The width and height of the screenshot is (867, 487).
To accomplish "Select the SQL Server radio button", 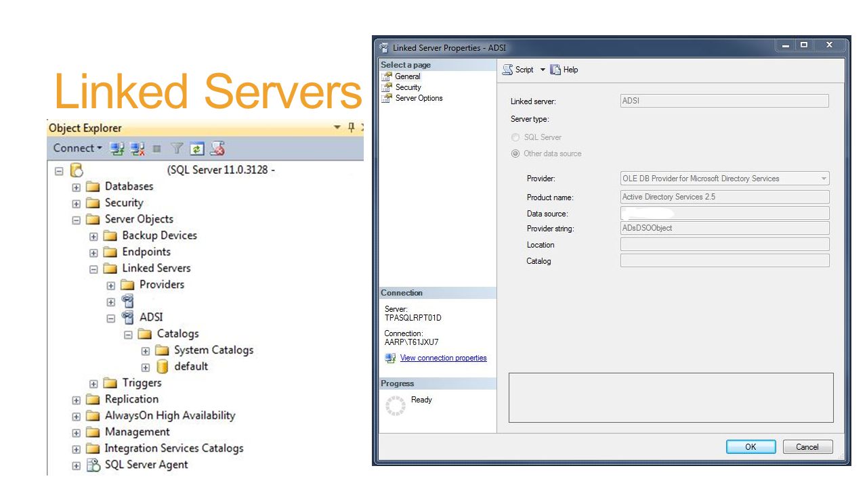I will pos(515,137).
